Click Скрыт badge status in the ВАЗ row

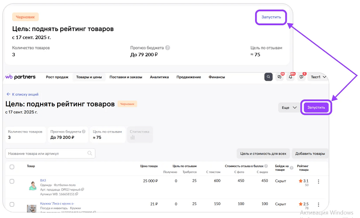pos(280,181)
